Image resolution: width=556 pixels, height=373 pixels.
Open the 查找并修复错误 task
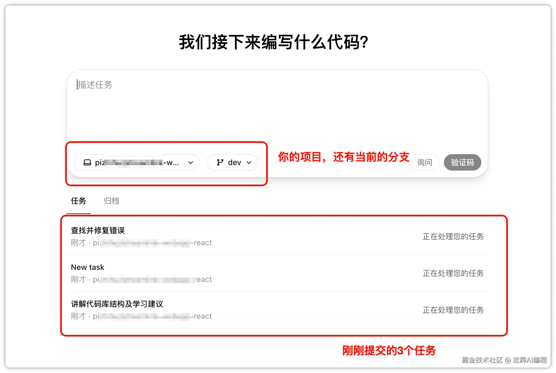pyautogui.click(x=277, y=236)
